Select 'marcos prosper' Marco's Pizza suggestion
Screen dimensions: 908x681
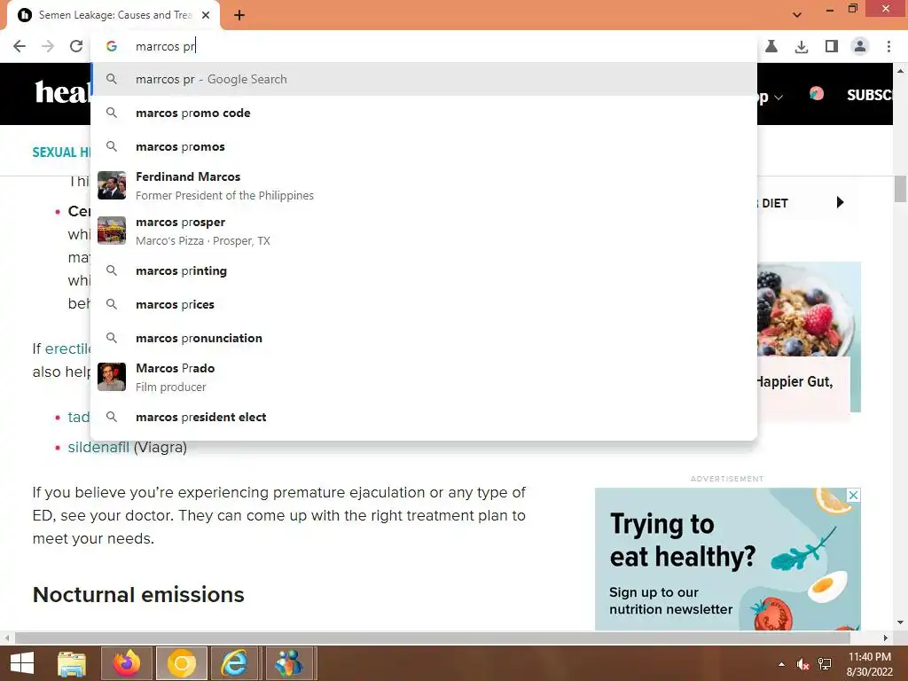pos(424,231)
